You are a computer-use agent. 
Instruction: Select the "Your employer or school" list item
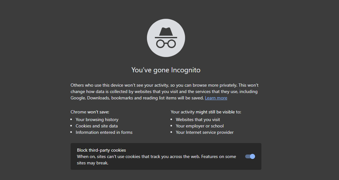(x=199, y=126)
